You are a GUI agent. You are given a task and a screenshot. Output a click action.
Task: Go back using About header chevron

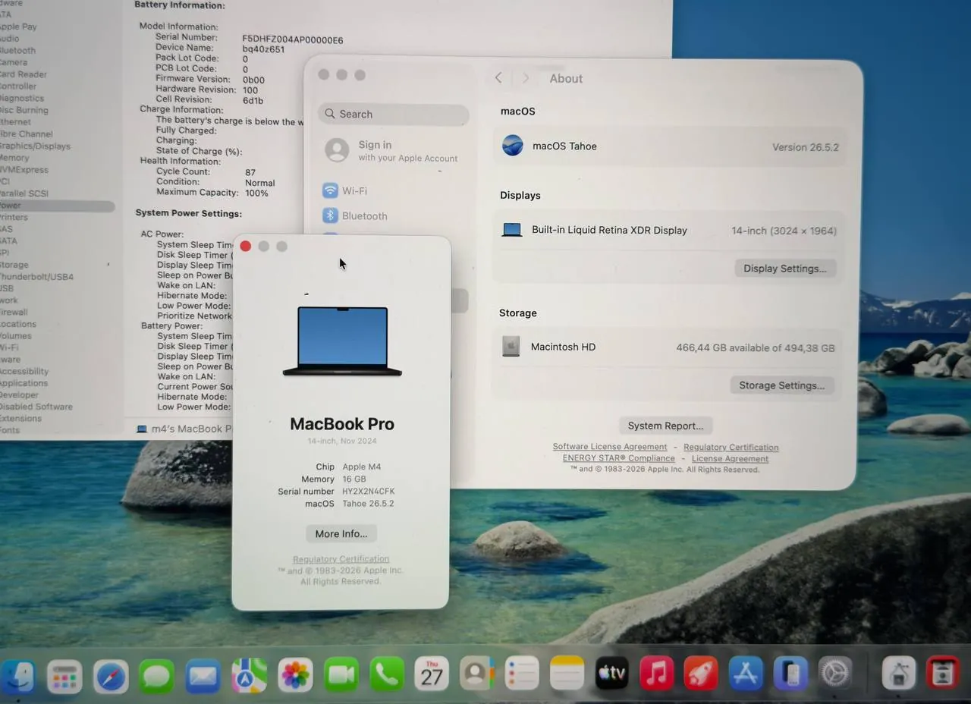498,78
